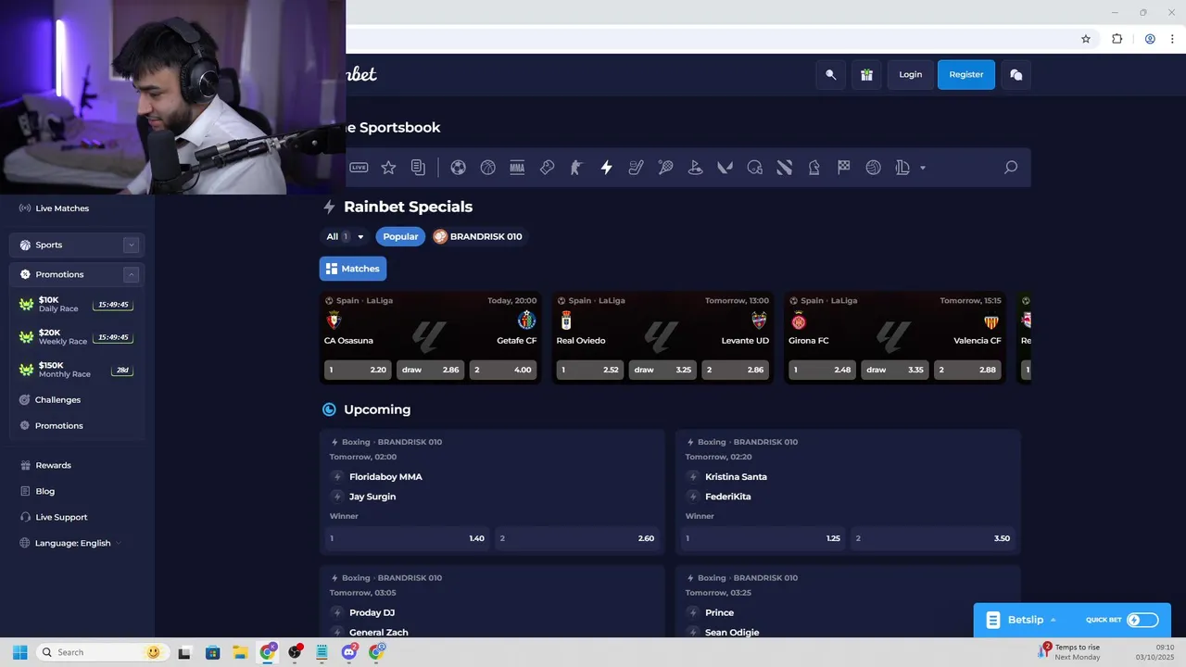Screen dimensions: 1186x667
Task: Collapse the Promotions sidebar section
Action: pyautogui.click(x=132, y=274)
